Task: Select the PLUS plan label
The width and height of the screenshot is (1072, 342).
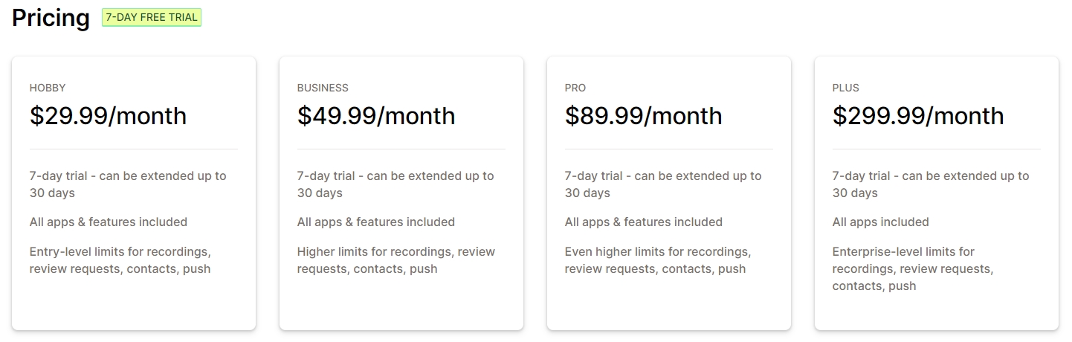Action: point(845,88)
